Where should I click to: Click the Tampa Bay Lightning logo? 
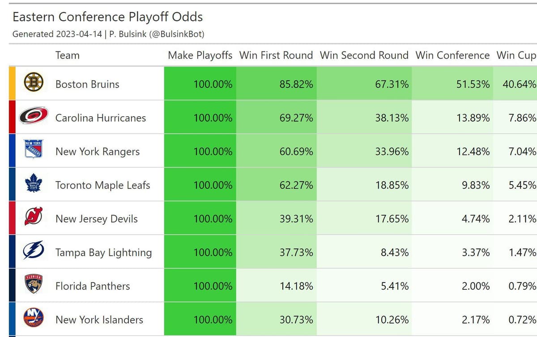coord(34,251)
